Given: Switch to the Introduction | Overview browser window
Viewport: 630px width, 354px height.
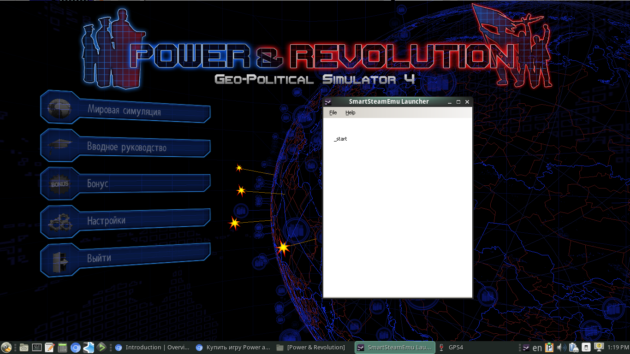Looking at the screenshot, I should point(153,348).
